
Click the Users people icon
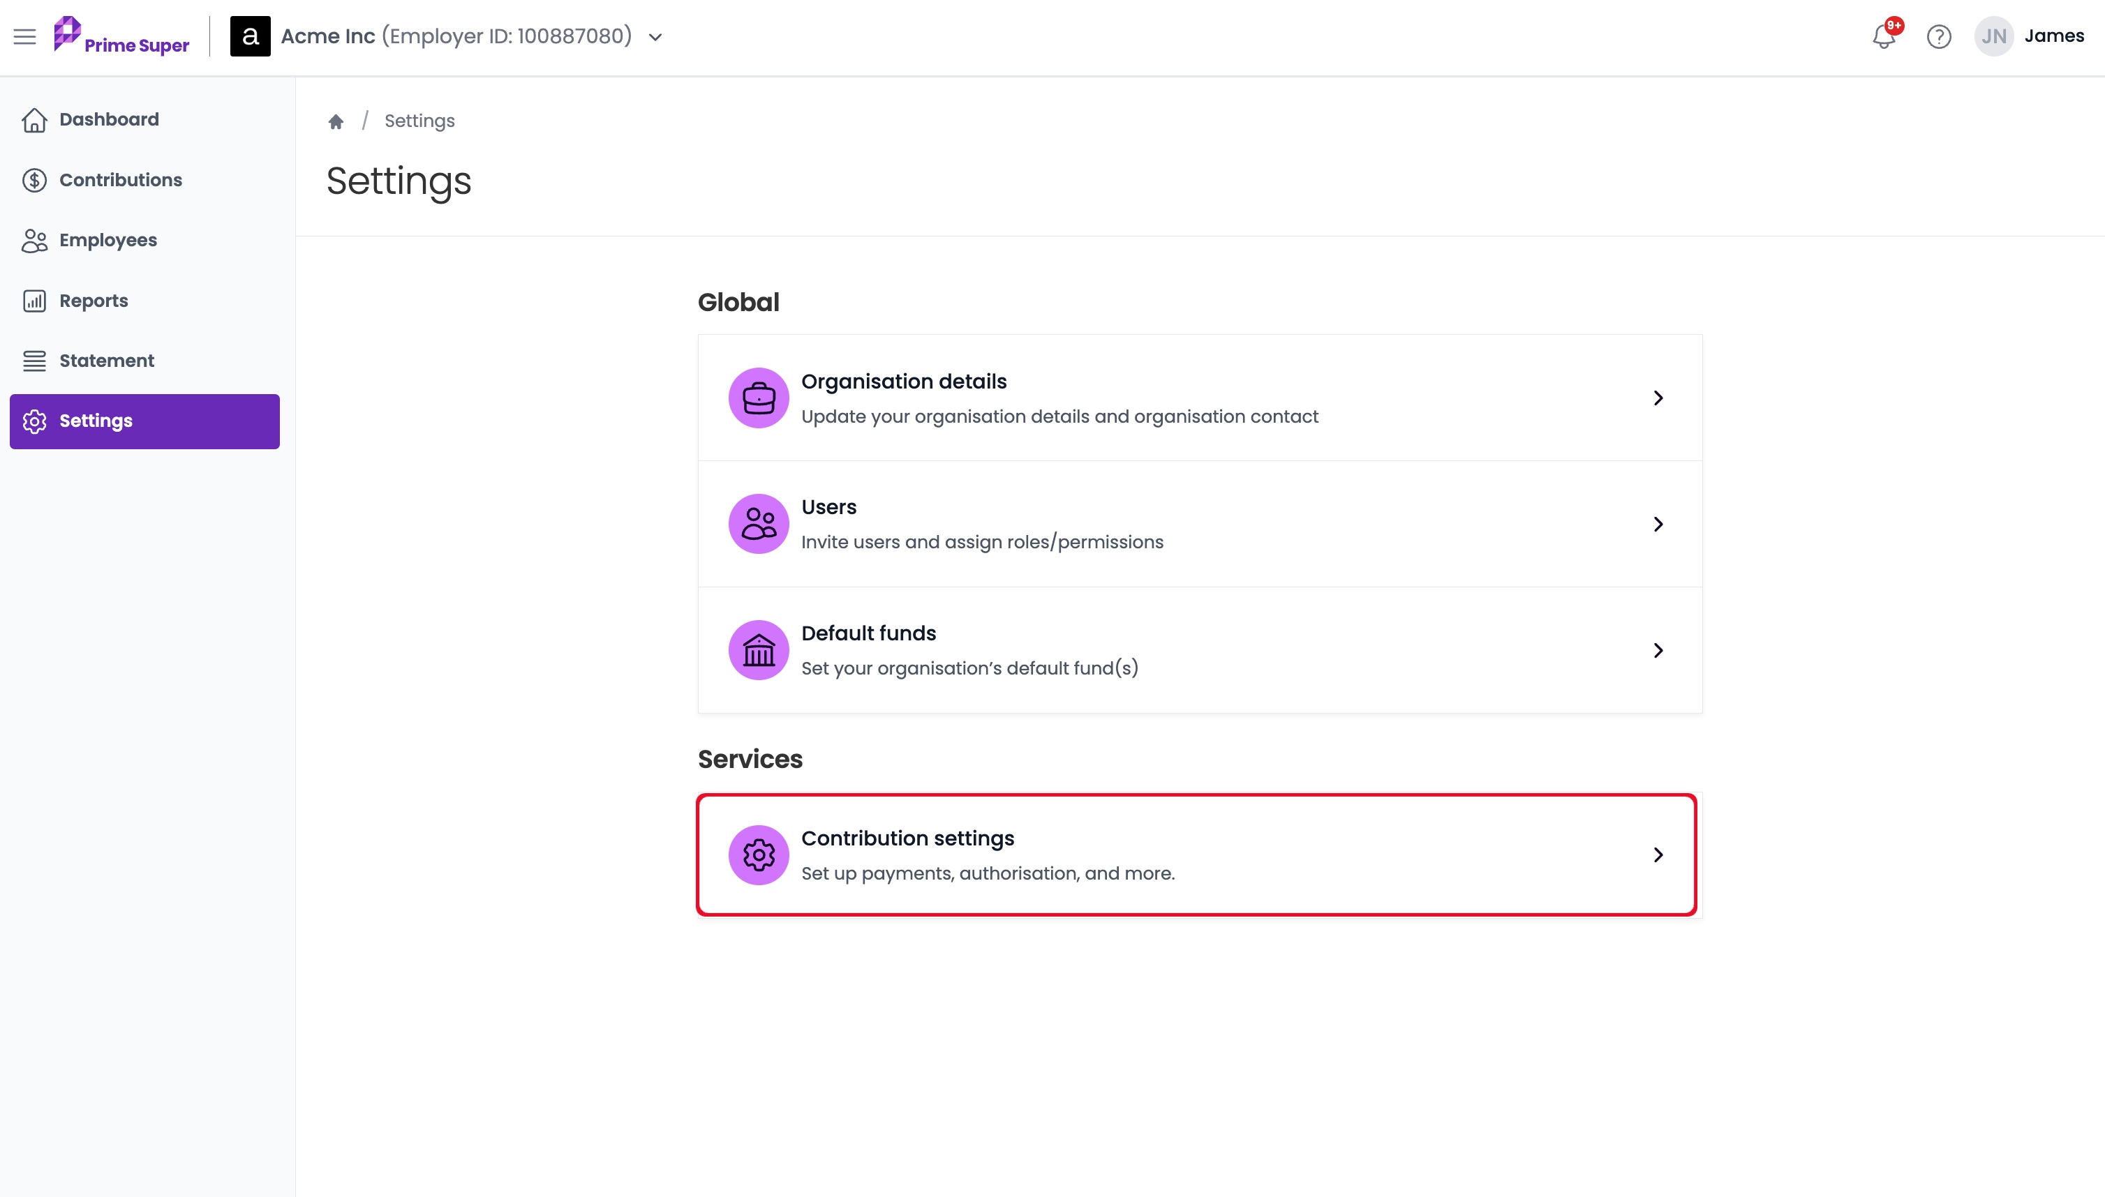759,524
